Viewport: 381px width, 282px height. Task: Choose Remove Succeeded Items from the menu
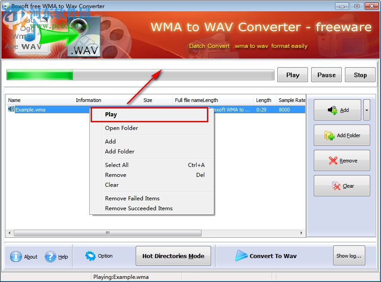pyautogui.click(x=138, y=208)
